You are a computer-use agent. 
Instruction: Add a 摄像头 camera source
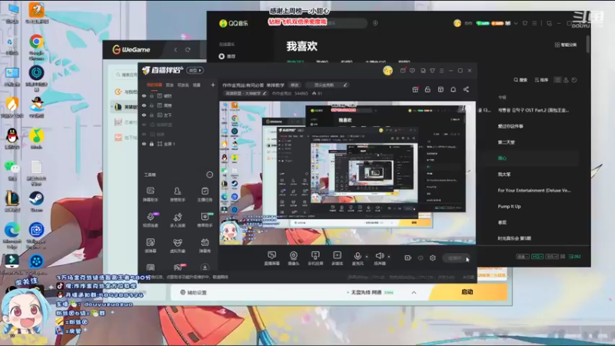(294, 258)
